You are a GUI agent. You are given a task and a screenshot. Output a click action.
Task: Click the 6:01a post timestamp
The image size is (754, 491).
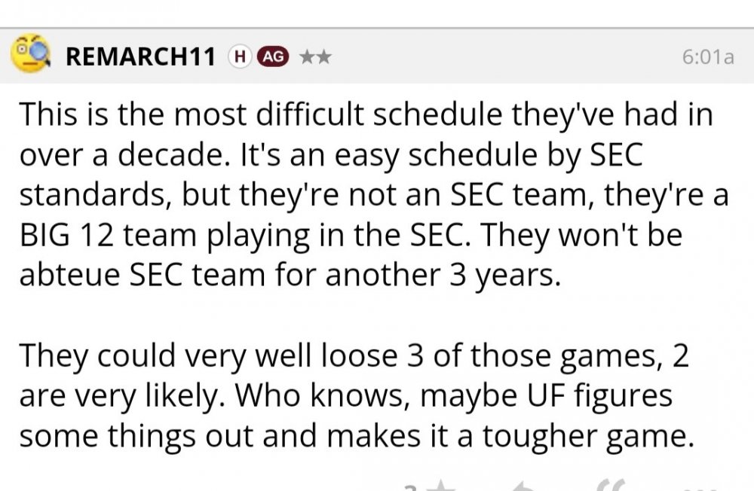pyautogui.click(x=707, y=57)
